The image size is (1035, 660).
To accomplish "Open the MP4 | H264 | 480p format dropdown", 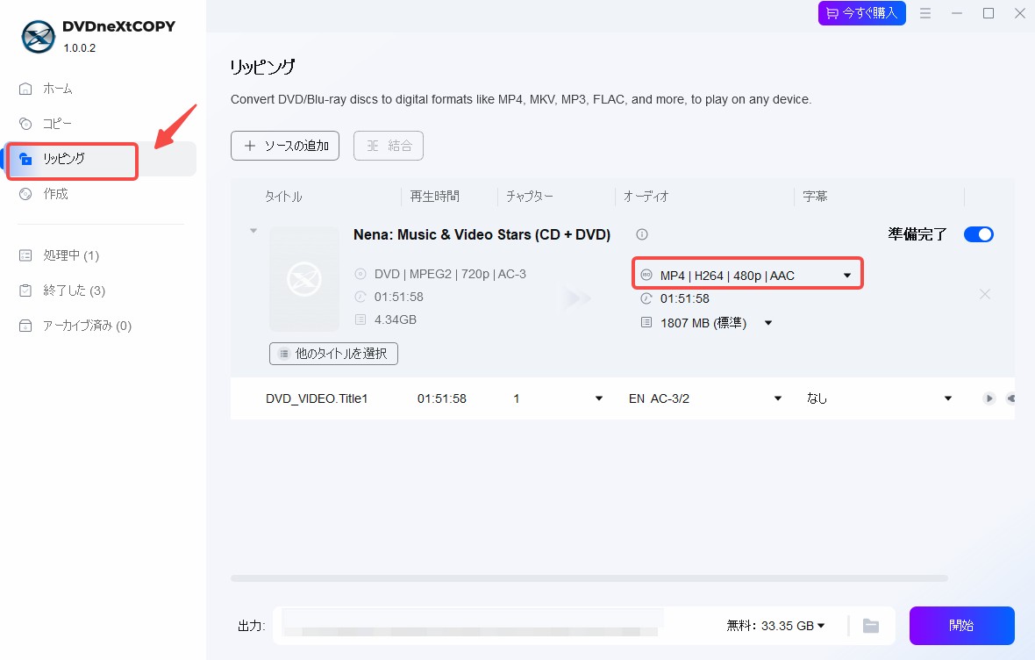I will (x=747, y=275).
